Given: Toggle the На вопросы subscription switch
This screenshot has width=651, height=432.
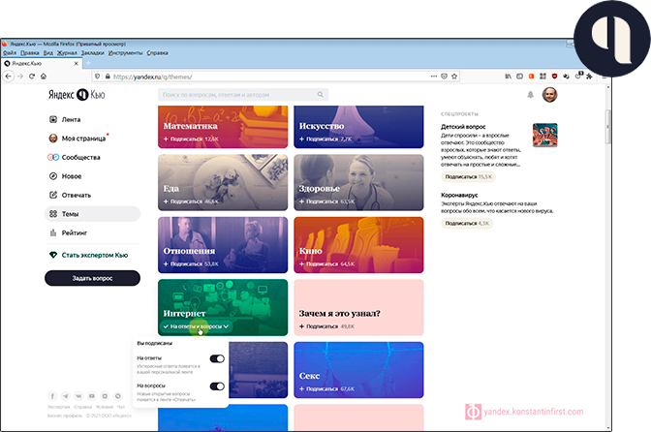Looking at the screenshot, I should [217, 386].
